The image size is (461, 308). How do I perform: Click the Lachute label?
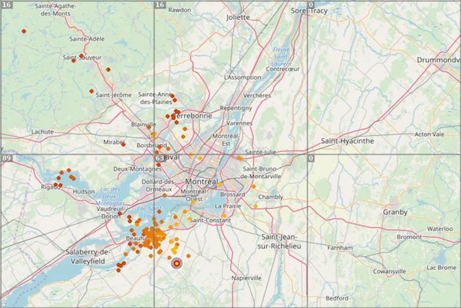(x=43, y=132)
